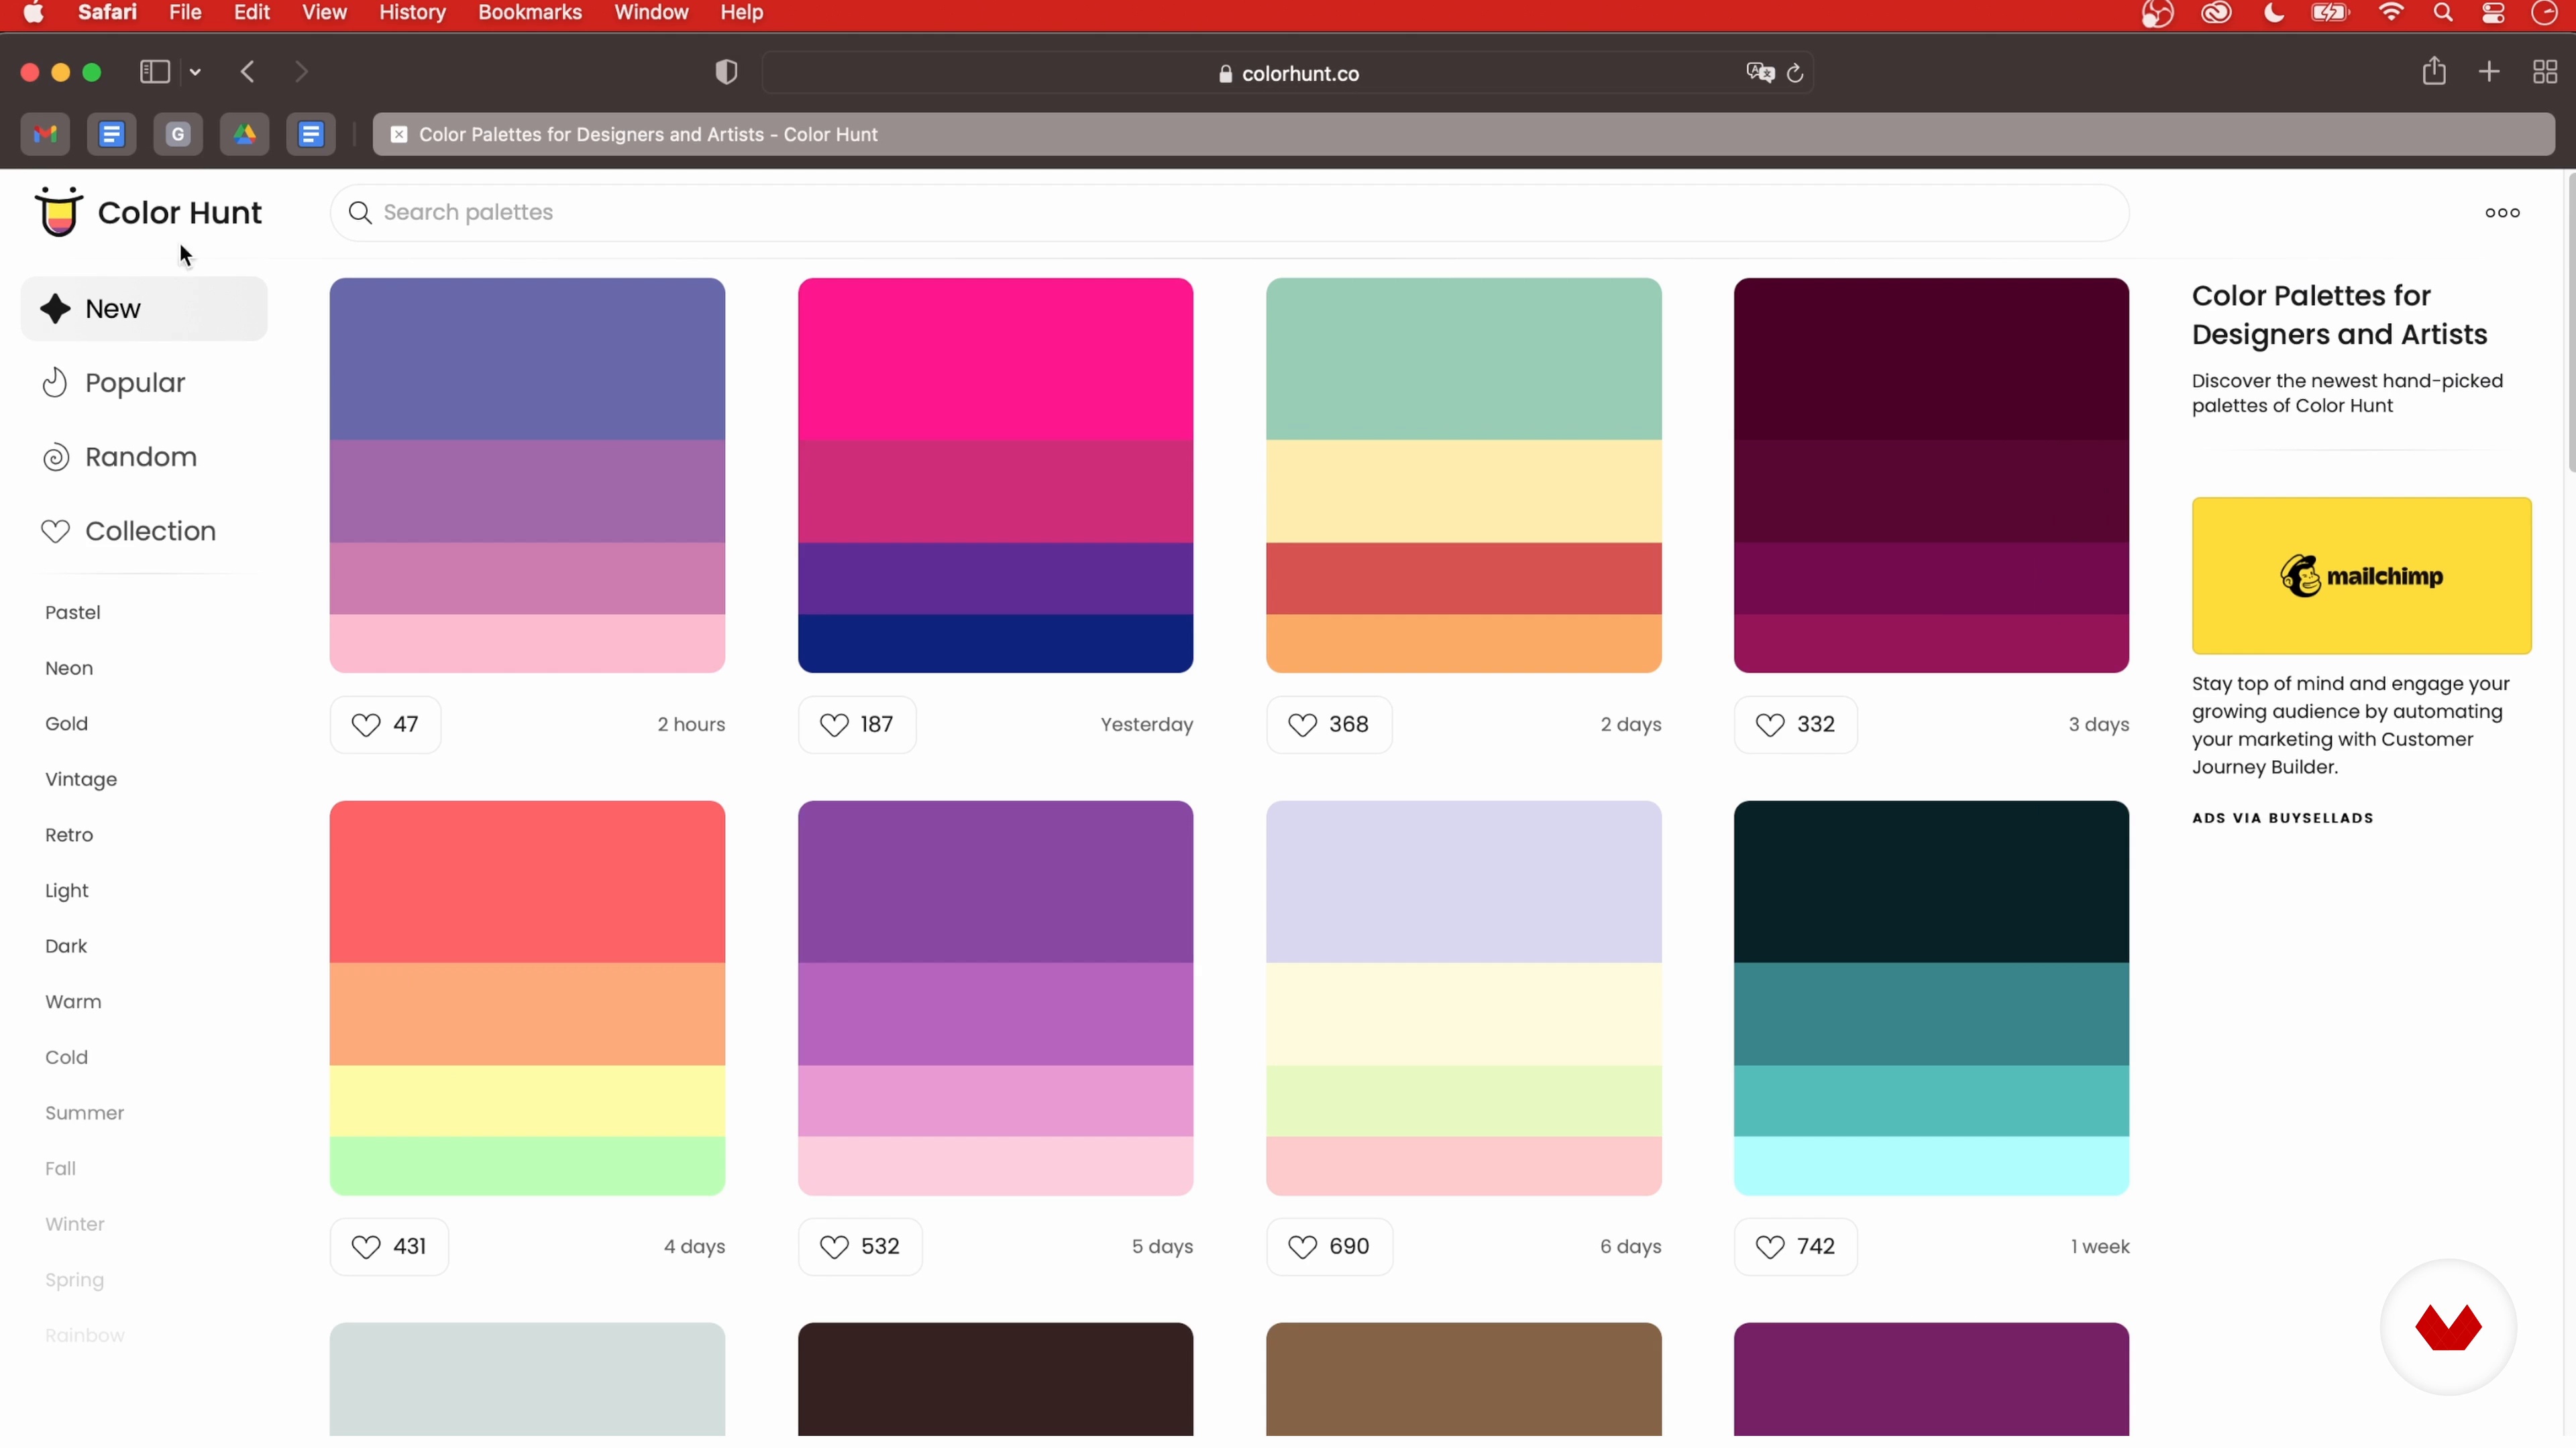Screen dimensions: 2576x1448
Task: Filter by Dark tag
Action: click(x=66, y=945)
